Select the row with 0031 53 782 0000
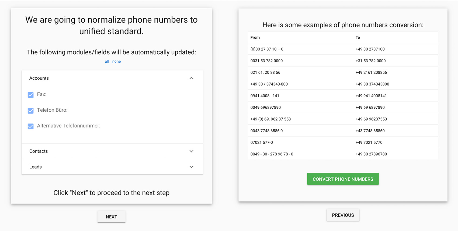Image resolution: width=458 pixels, height=231 pixels. 267,61
